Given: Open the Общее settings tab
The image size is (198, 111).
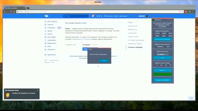Looking at the screenshot, I should tap(130, 23).
